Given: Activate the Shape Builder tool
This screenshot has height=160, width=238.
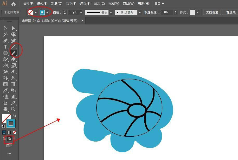Looking at the screenshot, I should click(x=5, y=78).
